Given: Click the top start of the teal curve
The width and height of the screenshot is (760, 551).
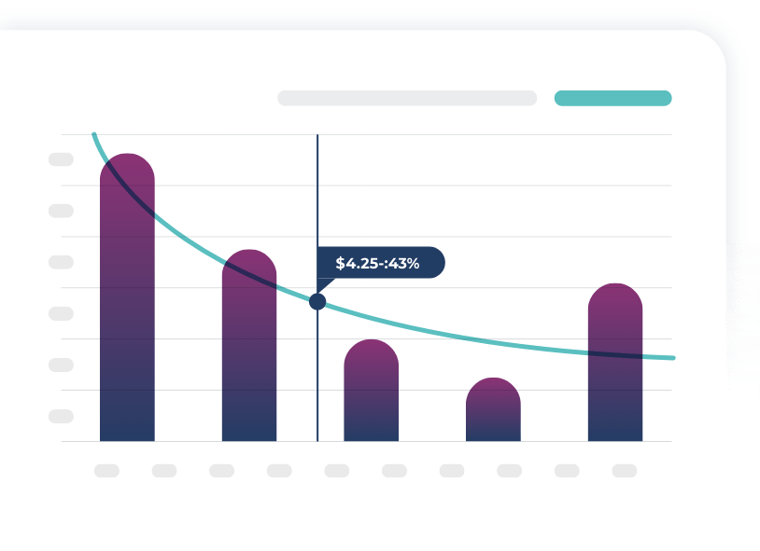Looking at the screenshot, I should [94, 137].
